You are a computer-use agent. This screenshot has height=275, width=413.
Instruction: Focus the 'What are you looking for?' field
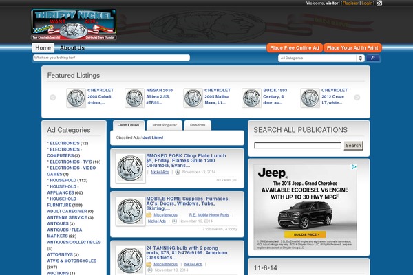pos(111,58)
